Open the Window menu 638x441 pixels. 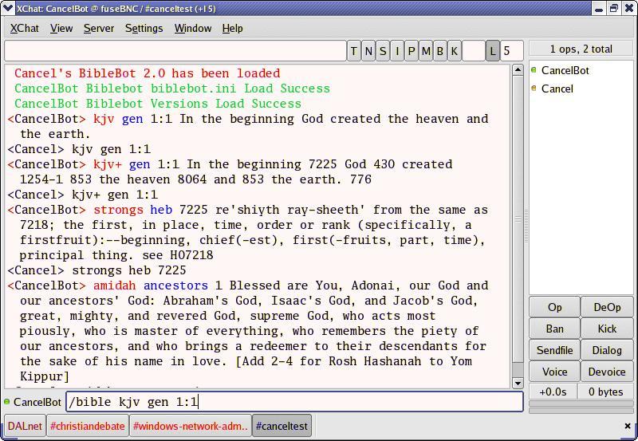click(x=193, y=28)
